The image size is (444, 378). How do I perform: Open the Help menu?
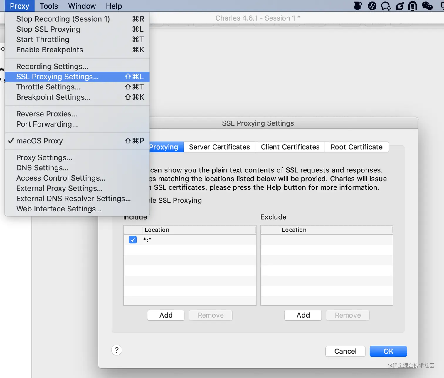[114, 6]
